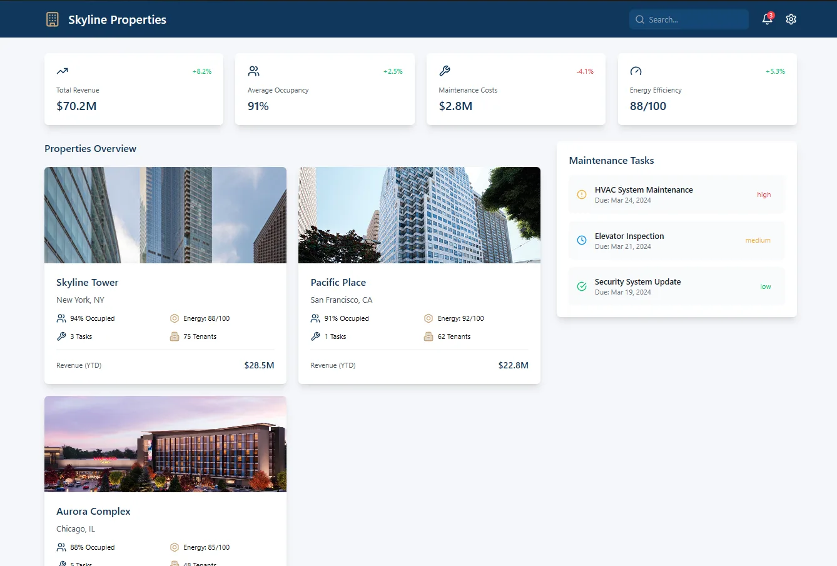Open the Skyline Tower title link

[88, 283]
